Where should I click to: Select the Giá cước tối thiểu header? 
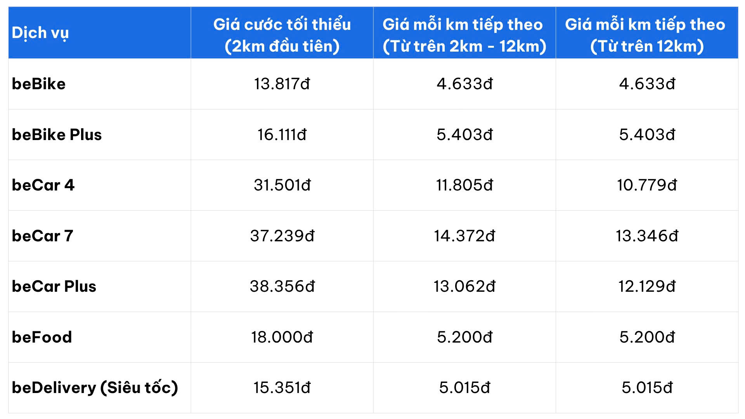coord(282,35)
